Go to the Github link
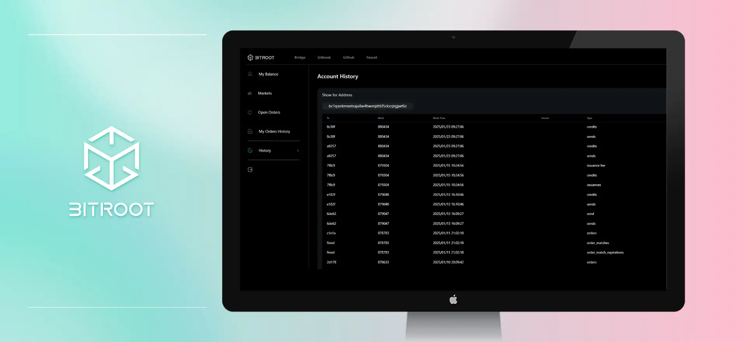 [348, 58]
